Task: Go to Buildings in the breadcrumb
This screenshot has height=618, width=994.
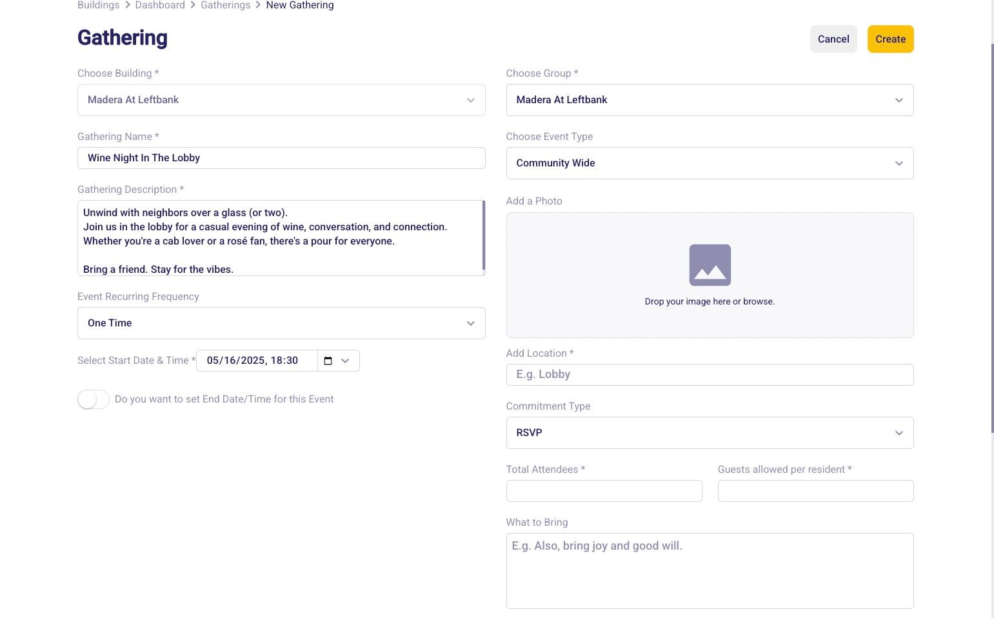Action: pyautogui.click(x=98, y=5)
